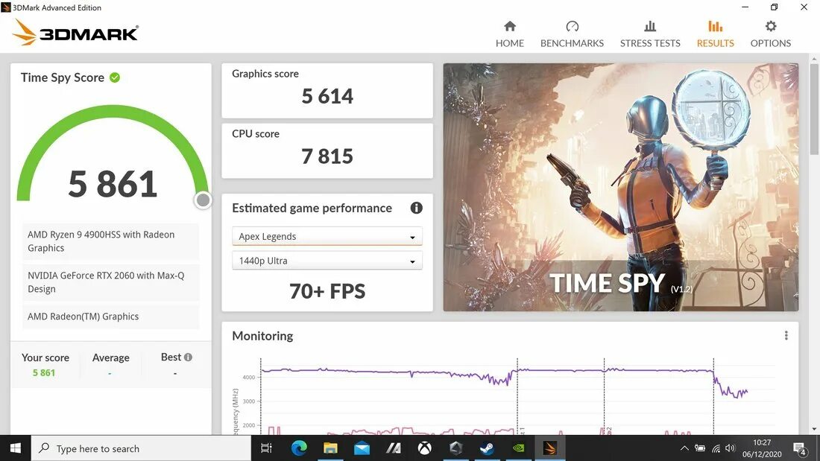
Task: Click the Graphics score value 5 614
Action: pyautogui.click(x=327, y=96)
